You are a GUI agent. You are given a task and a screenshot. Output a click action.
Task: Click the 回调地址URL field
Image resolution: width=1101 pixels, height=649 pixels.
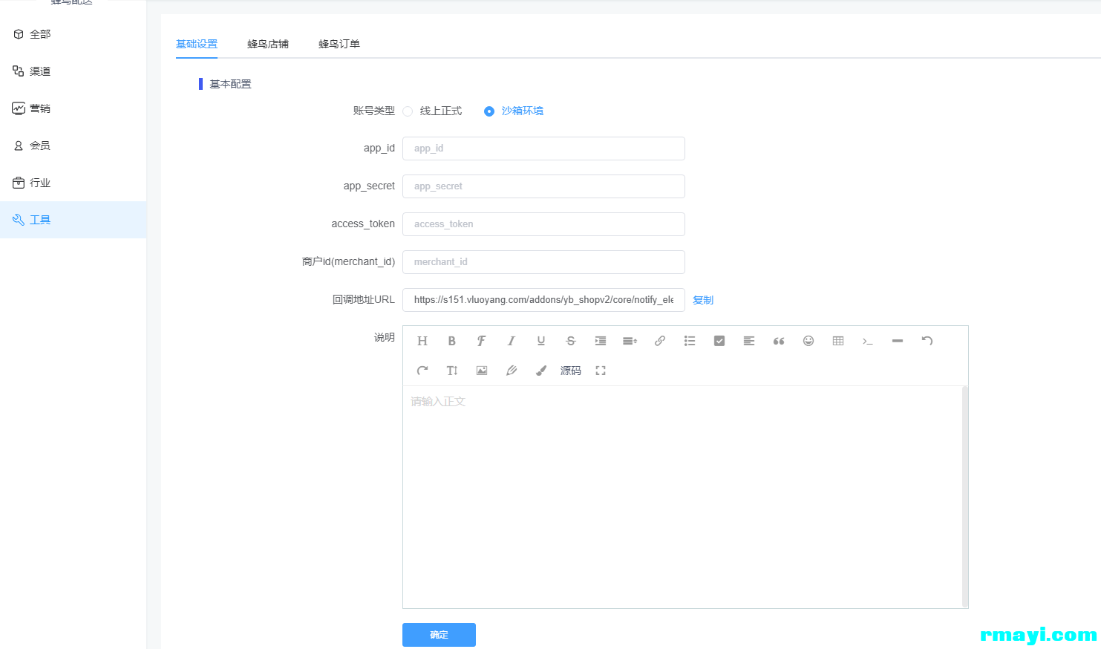tap(543, 300)
